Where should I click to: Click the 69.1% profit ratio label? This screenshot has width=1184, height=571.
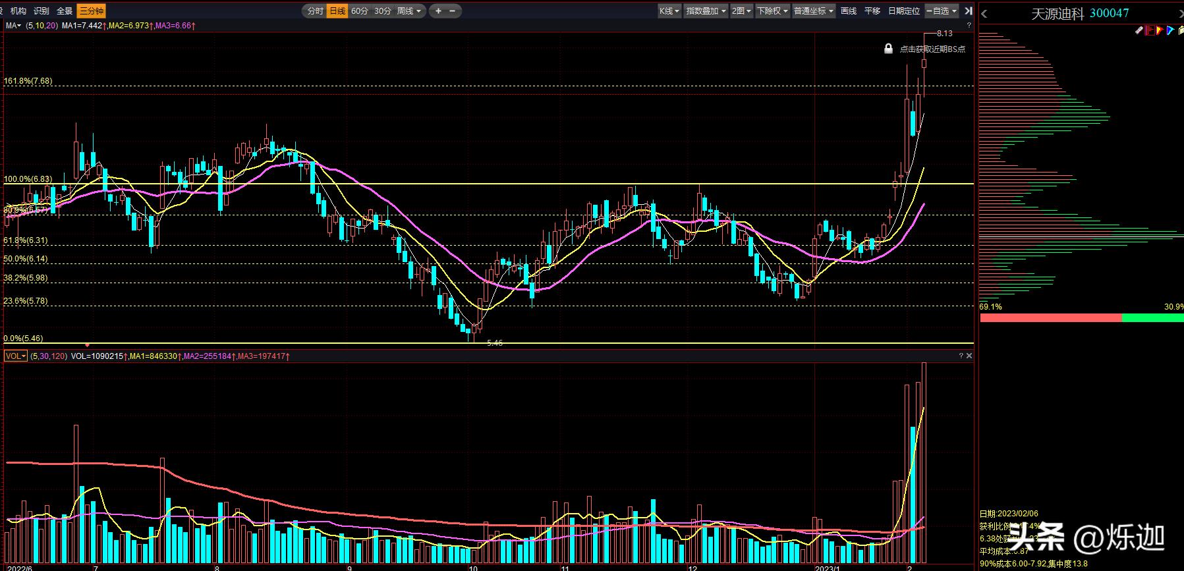(990, 306)
